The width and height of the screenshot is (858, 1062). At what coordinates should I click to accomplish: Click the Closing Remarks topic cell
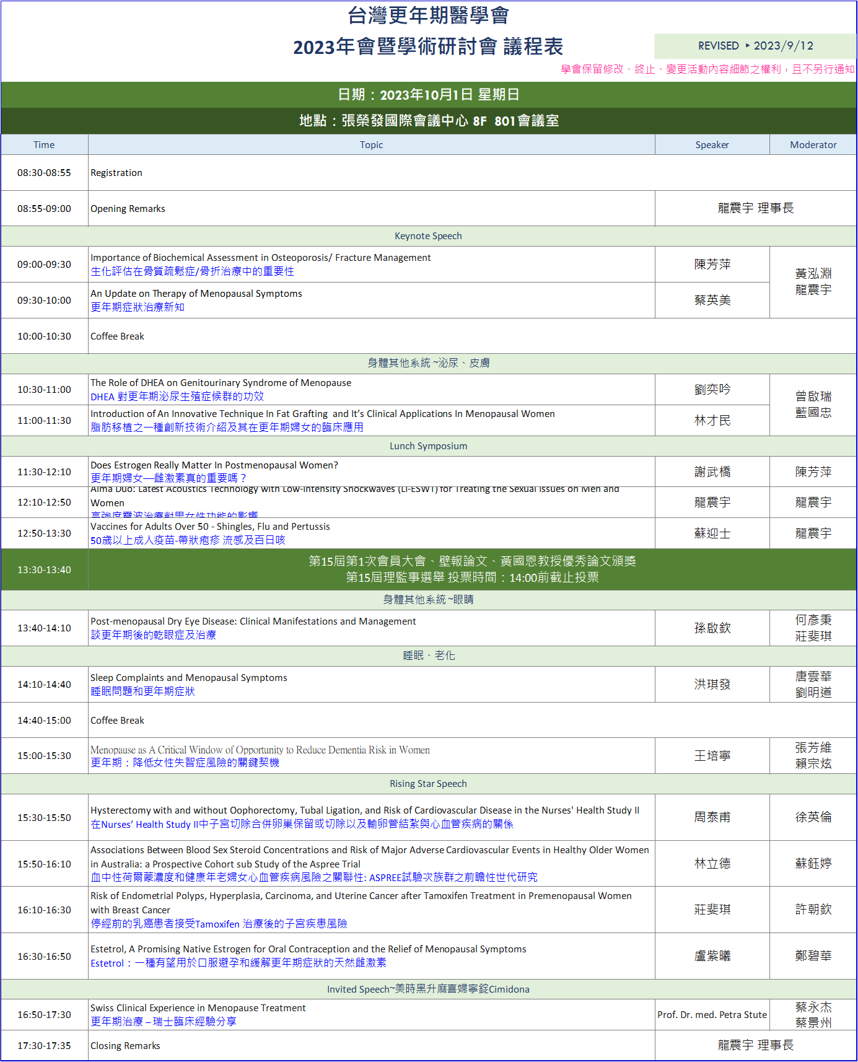(x=125, y=1046)
